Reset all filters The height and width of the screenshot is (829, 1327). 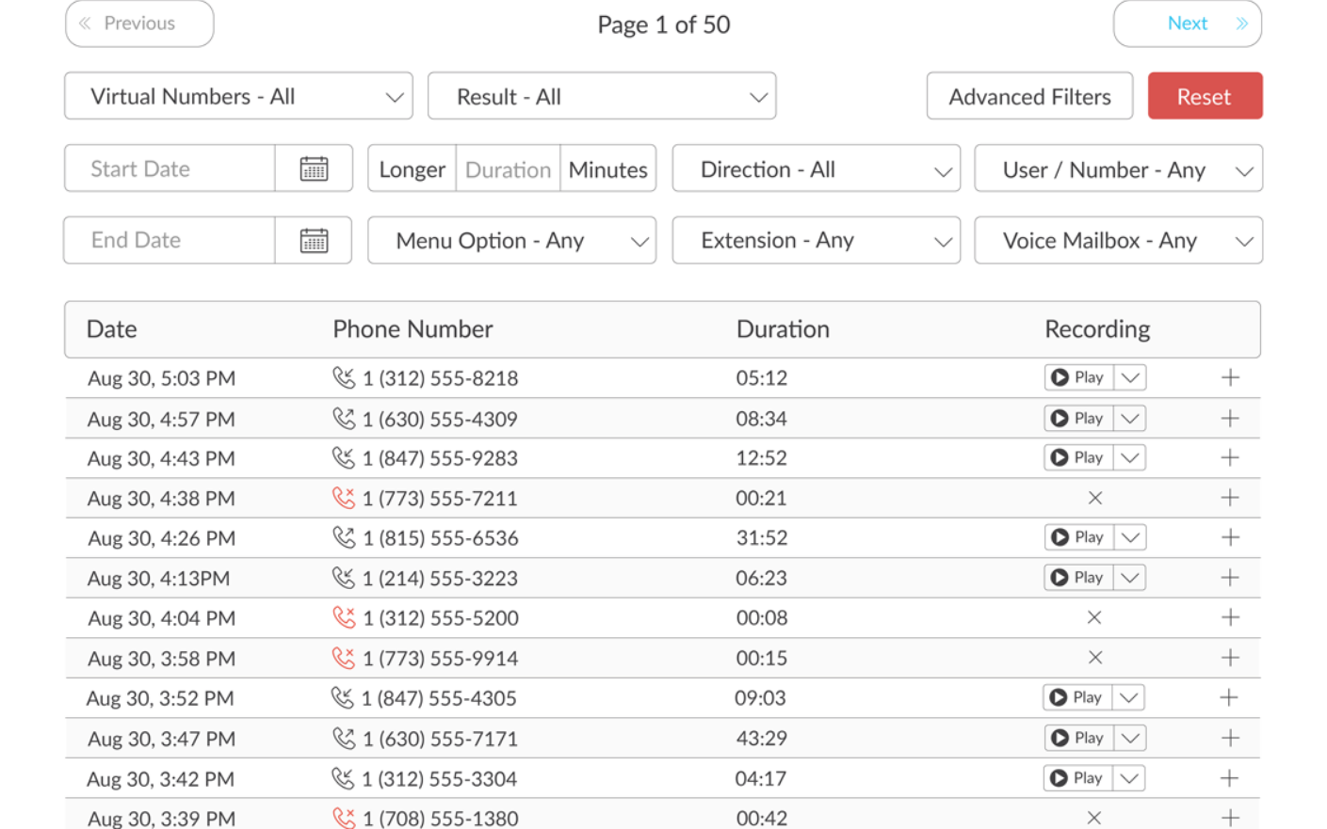[x=1205, y=96]
